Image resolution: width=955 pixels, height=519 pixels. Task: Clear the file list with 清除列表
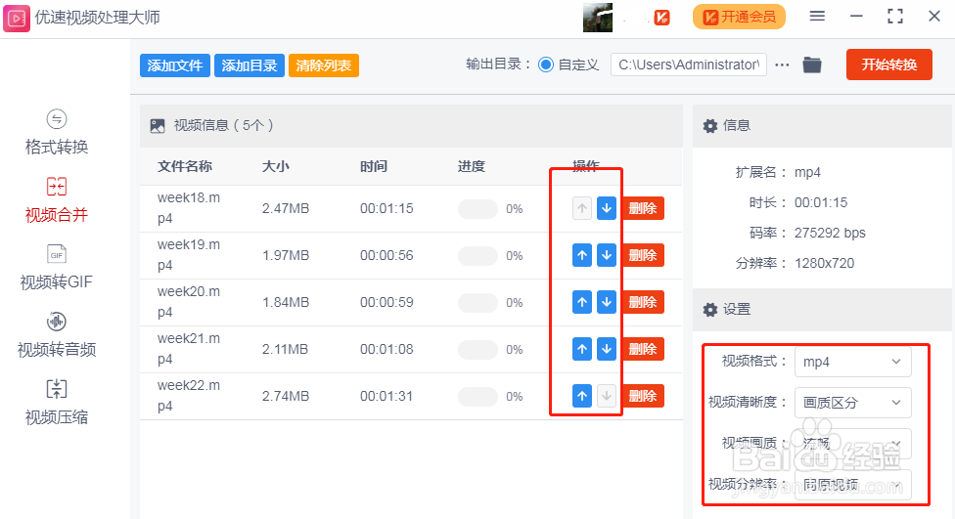pyautogui.click(x=324, y=65)
